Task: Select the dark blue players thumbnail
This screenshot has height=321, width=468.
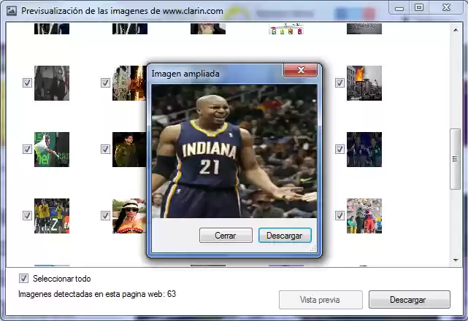Action: point(364,150)
